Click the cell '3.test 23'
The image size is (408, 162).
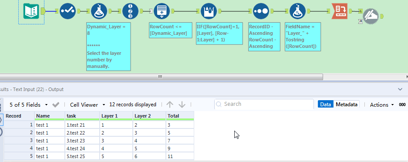82,141
